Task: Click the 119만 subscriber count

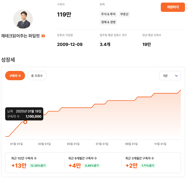Action: pos(64,15)
